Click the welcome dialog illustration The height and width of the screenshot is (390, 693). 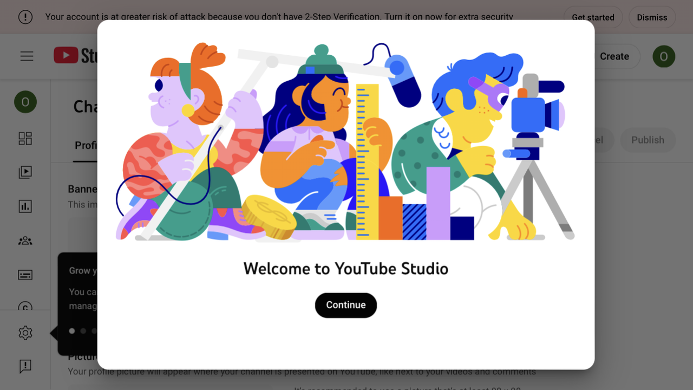(345, 141)
